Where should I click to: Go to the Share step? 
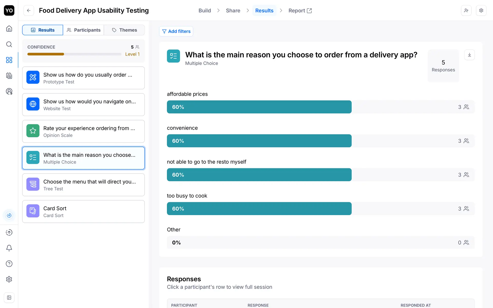pyautogui.click(x=233, y=11)
